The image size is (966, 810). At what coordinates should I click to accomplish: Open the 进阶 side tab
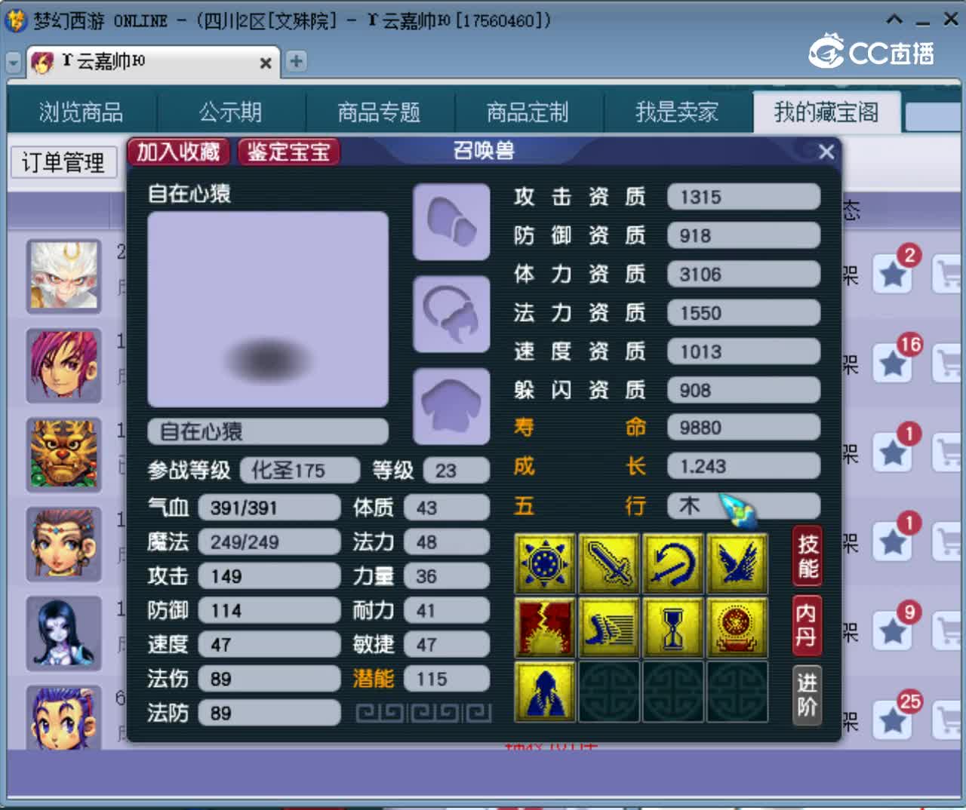[808, 695]
